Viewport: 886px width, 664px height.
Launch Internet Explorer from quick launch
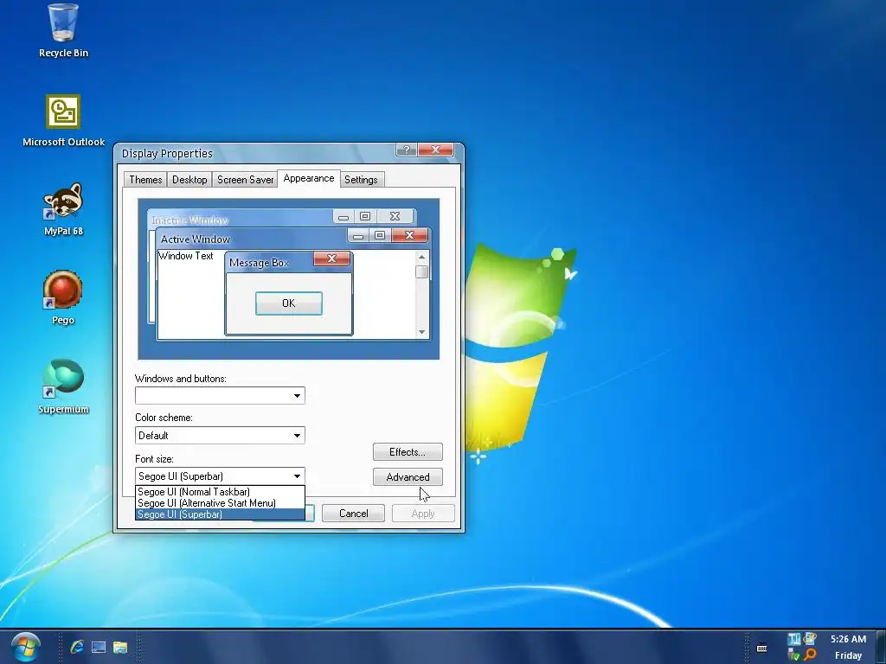[x=77, y=647]
